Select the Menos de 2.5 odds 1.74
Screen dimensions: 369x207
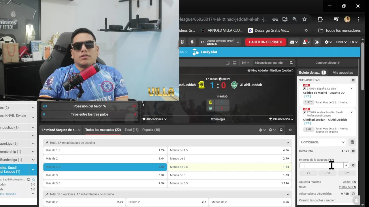(x=229, y=167)
